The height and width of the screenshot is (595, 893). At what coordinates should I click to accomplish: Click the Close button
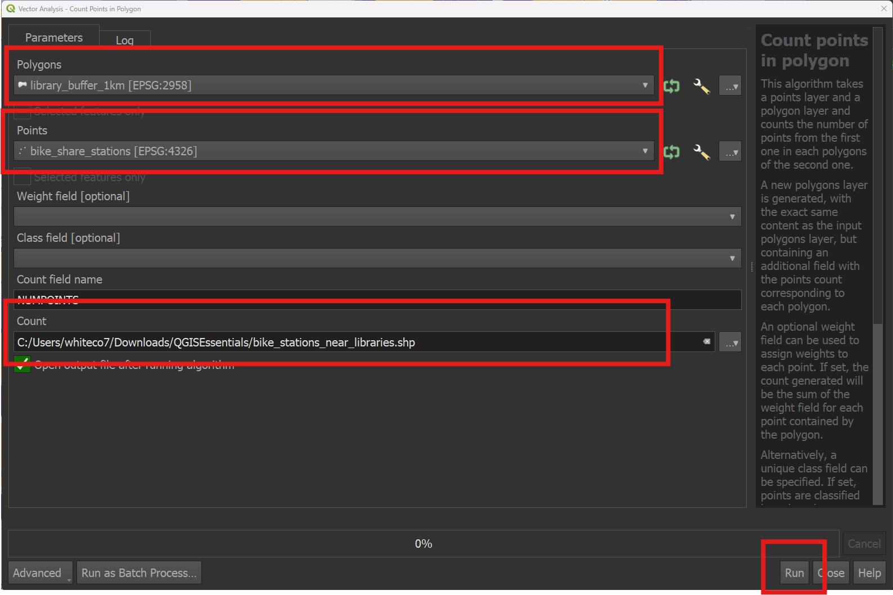coord(831,573)
